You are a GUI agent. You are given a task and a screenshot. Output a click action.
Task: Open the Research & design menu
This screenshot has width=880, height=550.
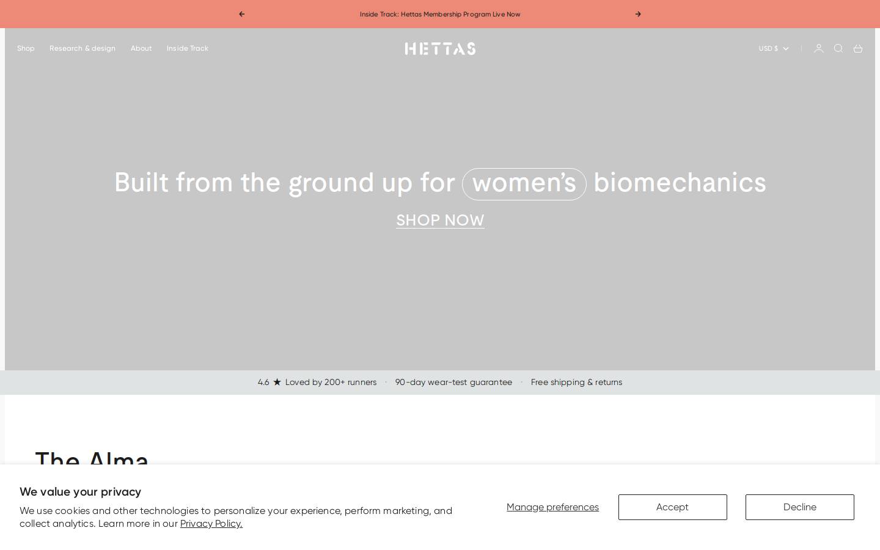(82, 48)
